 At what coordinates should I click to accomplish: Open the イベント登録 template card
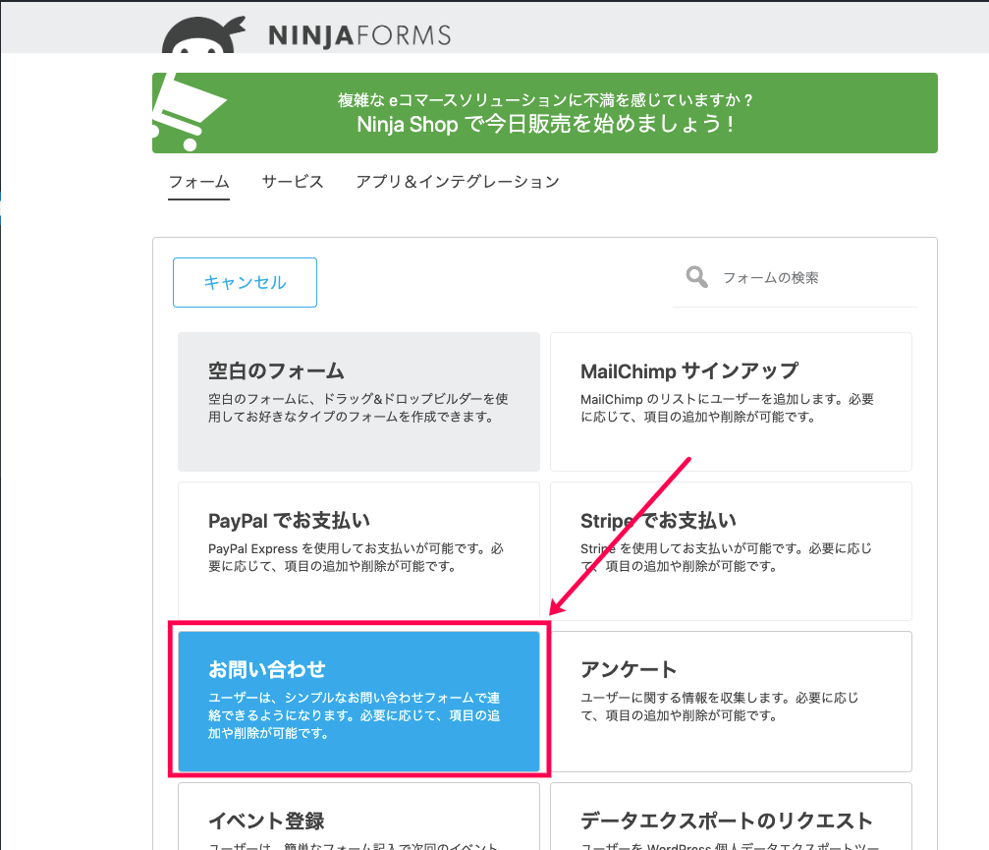[x=358, y=817]
